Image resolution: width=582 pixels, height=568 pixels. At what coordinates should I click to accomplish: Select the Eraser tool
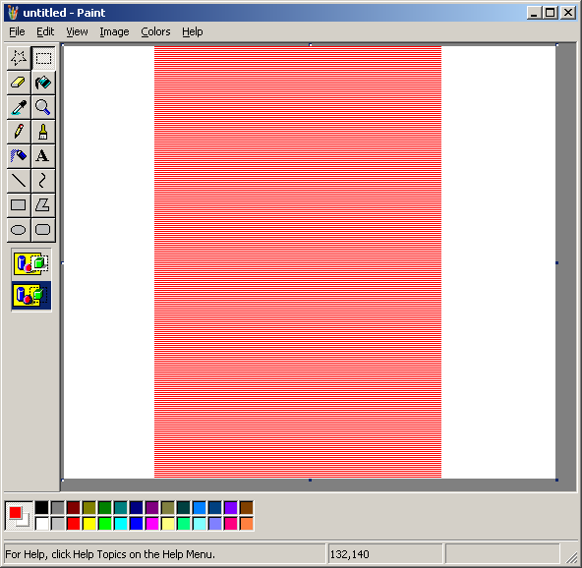pyautogui.click(x=19, y=83)
